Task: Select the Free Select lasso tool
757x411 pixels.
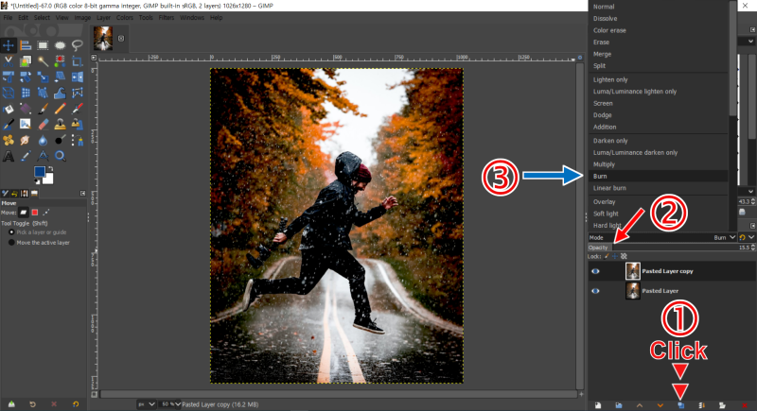Action: tap(78, 45)
